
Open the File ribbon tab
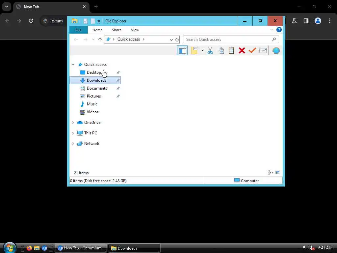[78, 30]
